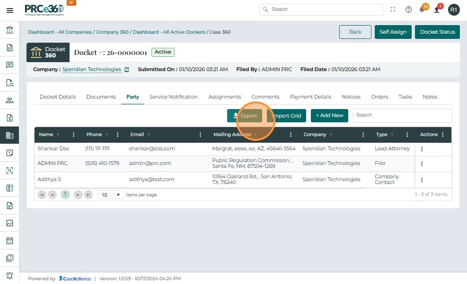The width and height of the screenshot is (467, 284).
Task: Open the question mark help docs sidebar icon
Action: [9, 258]
